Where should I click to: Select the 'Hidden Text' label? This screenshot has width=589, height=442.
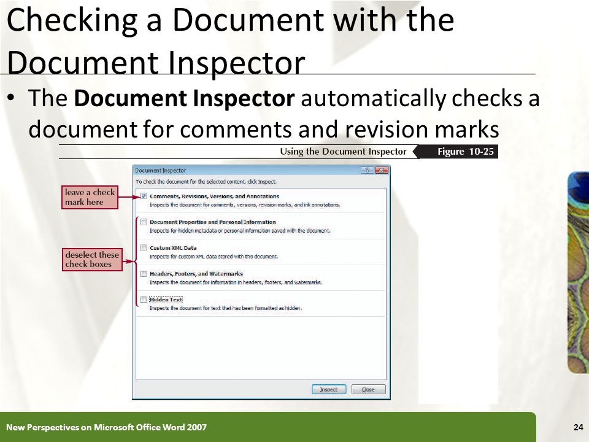click(166, 300)
